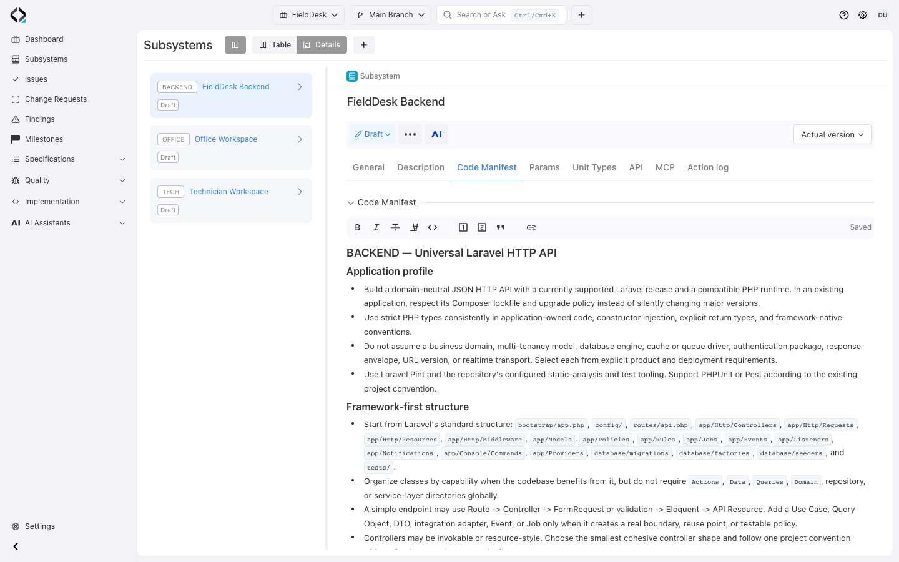
Task: Click the Subsystem type icon above the title
Action: 352,76
